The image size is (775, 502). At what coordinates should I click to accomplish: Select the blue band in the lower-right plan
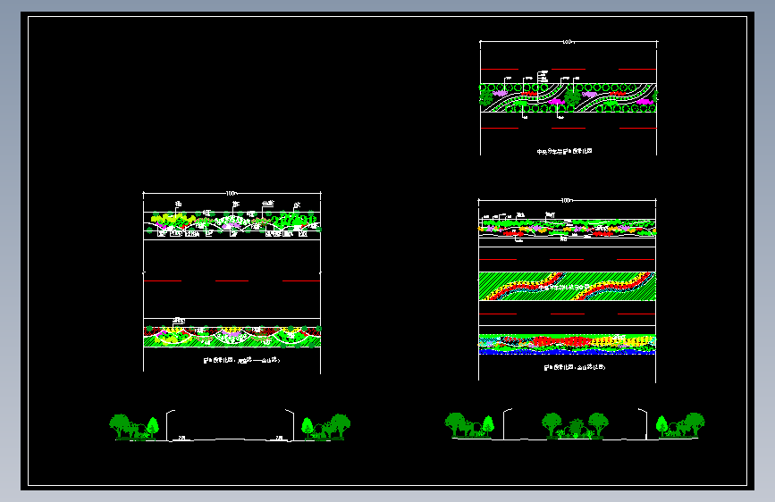567,352
